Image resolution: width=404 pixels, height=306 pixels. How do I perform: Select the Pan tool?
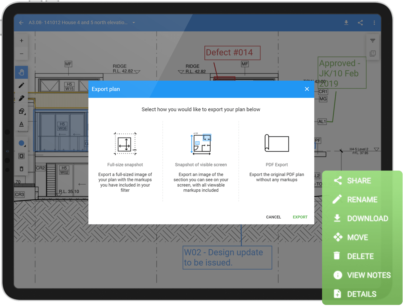[22, 72]
